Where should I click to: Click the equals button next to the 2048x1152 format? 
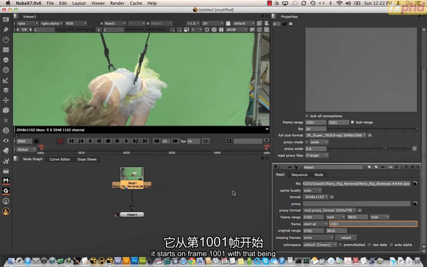click(332, 197)
